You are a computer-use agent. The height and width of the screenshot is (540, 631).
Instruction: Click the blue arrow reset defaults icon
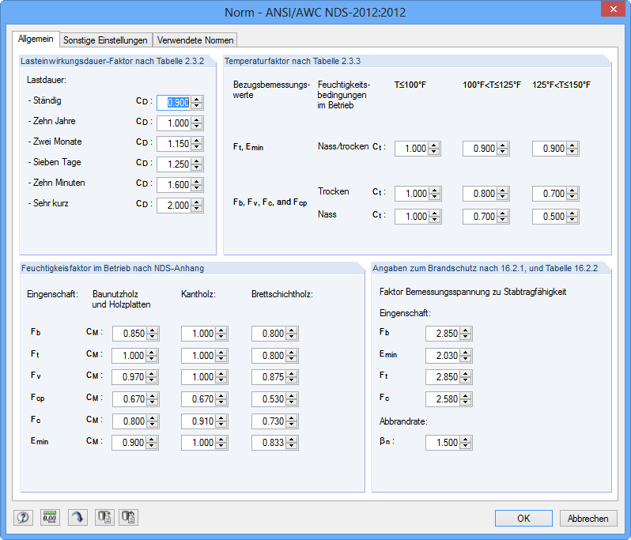pos(77,517)
